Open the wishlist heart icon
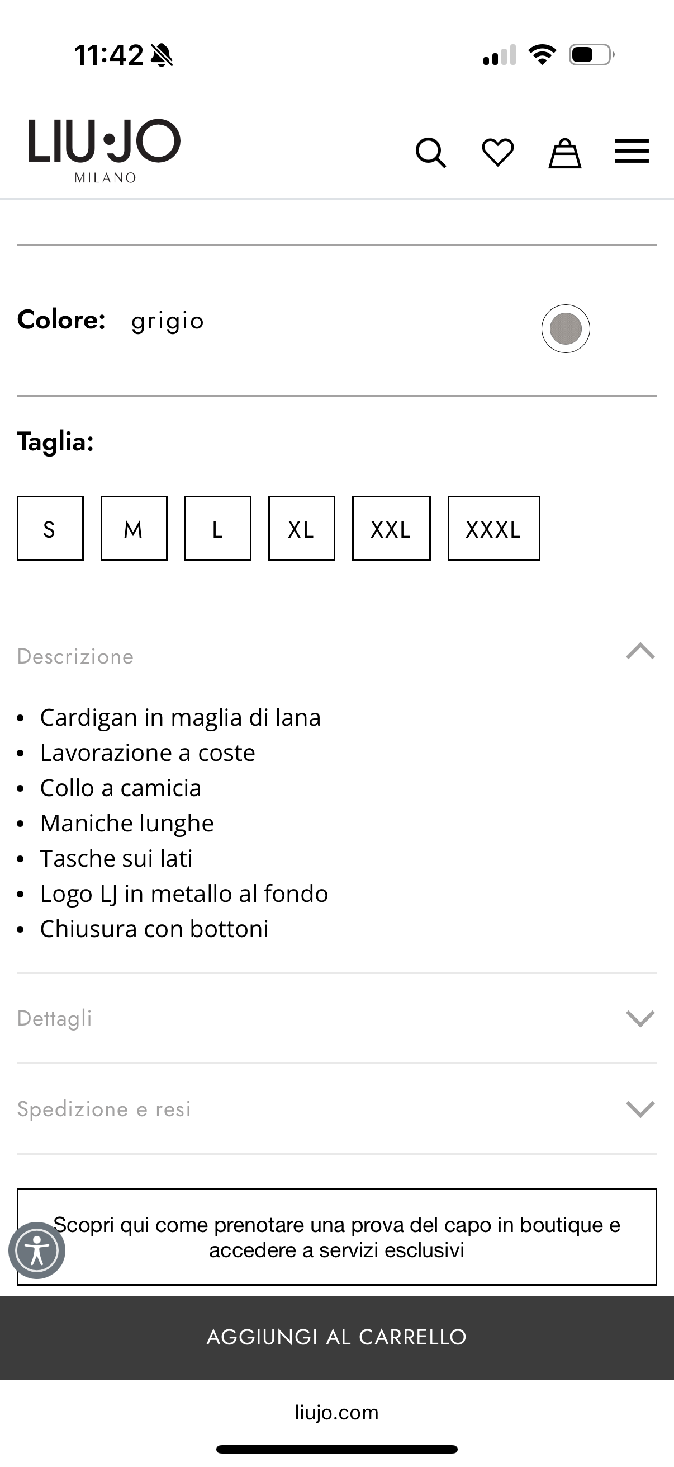The image size is (674, 1467). (498, 153)
